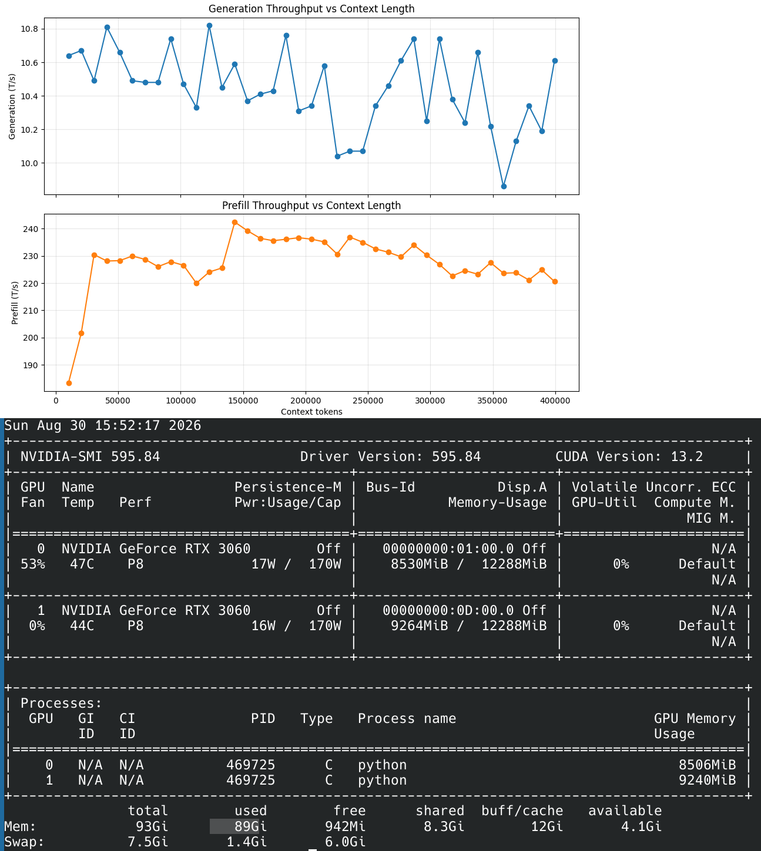Screen dimensions: 761x851
Task: Click the "Bus-Id" column header
Action: [391, 487]
